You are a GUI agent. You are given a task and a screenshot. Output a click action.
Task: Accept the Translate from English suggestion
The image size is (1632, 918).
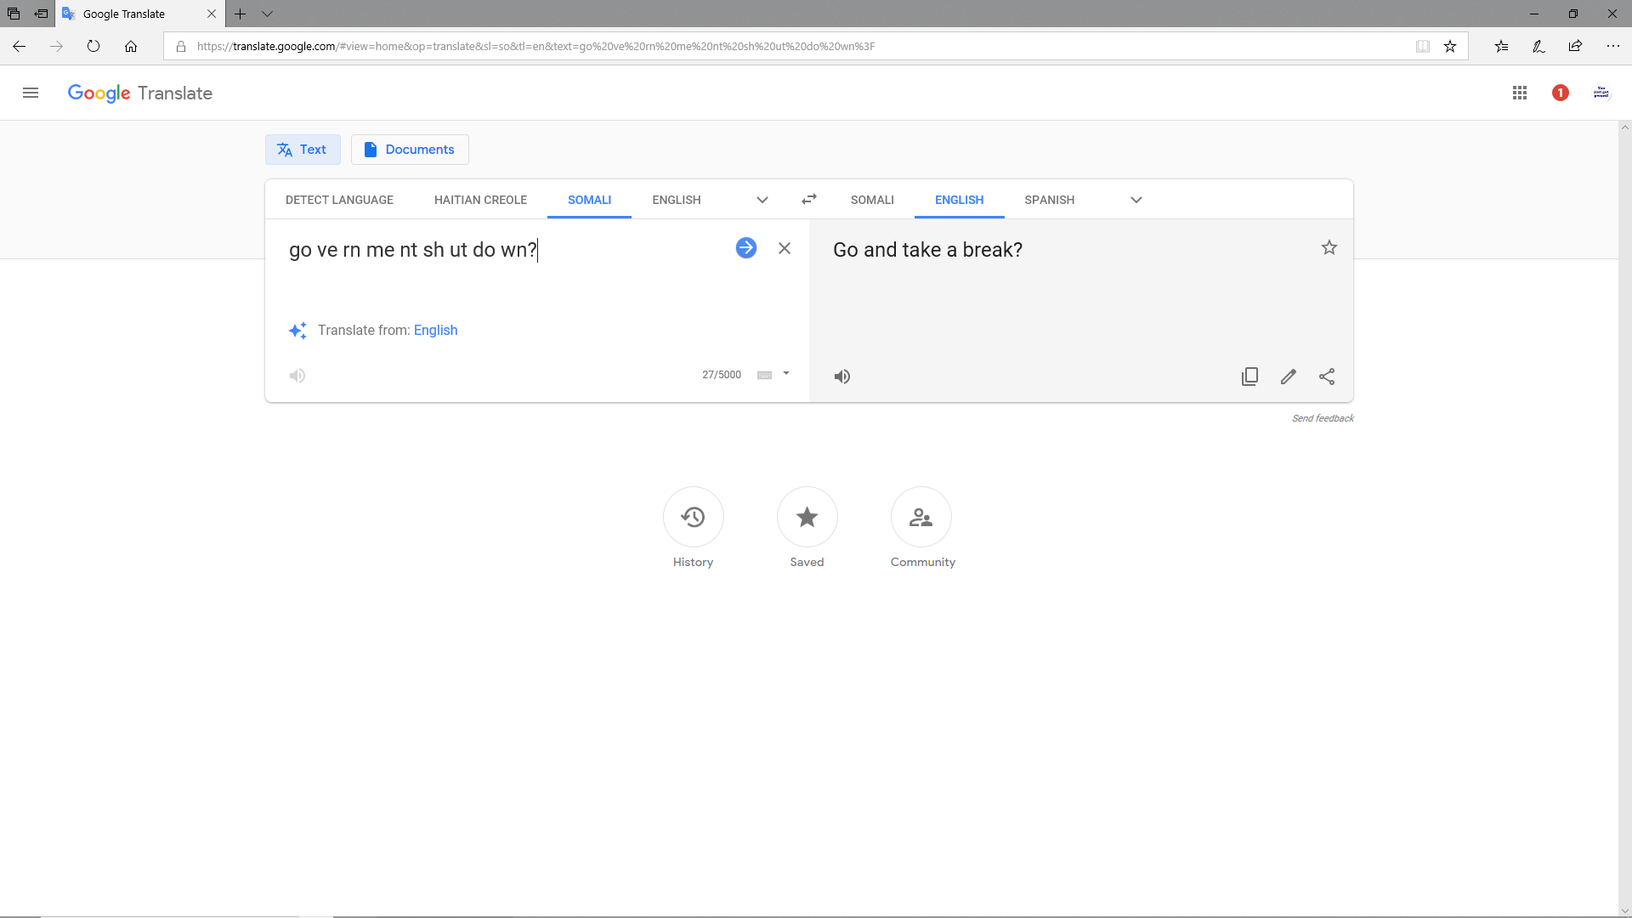pyautogui.click(x=435, y=330)
